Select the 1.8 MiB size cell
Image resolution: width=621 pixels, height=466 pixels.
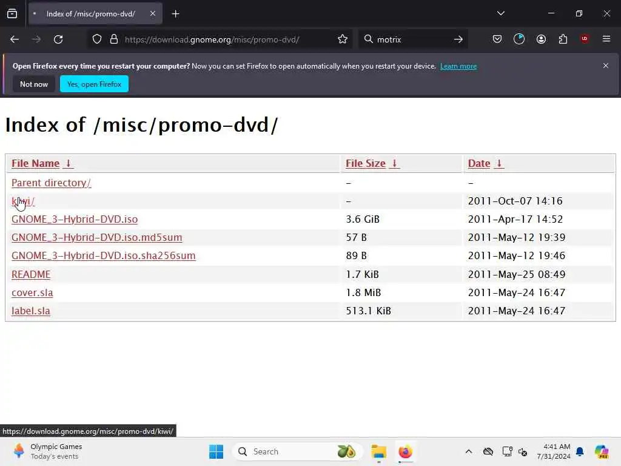pos(363,292)
